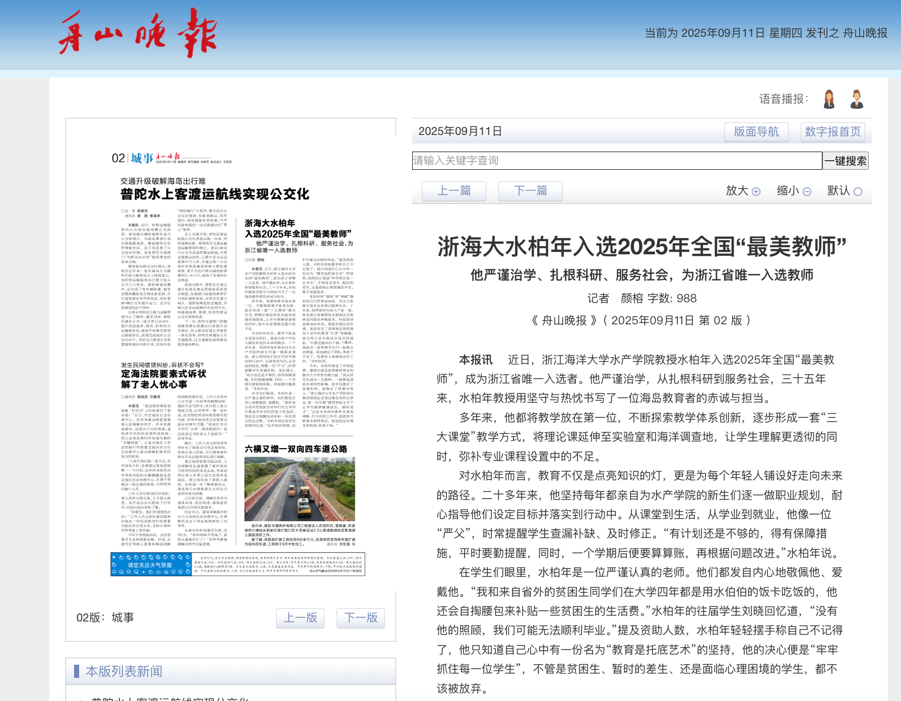901x701 pixels.
Task: Go to previous article with 上一篇
Action: pyautogui.click(x=454, y=191)
